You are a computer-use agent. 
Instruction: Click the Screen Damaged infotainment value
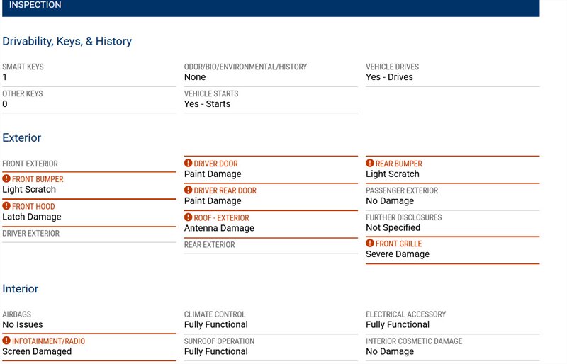coord(37,351)
